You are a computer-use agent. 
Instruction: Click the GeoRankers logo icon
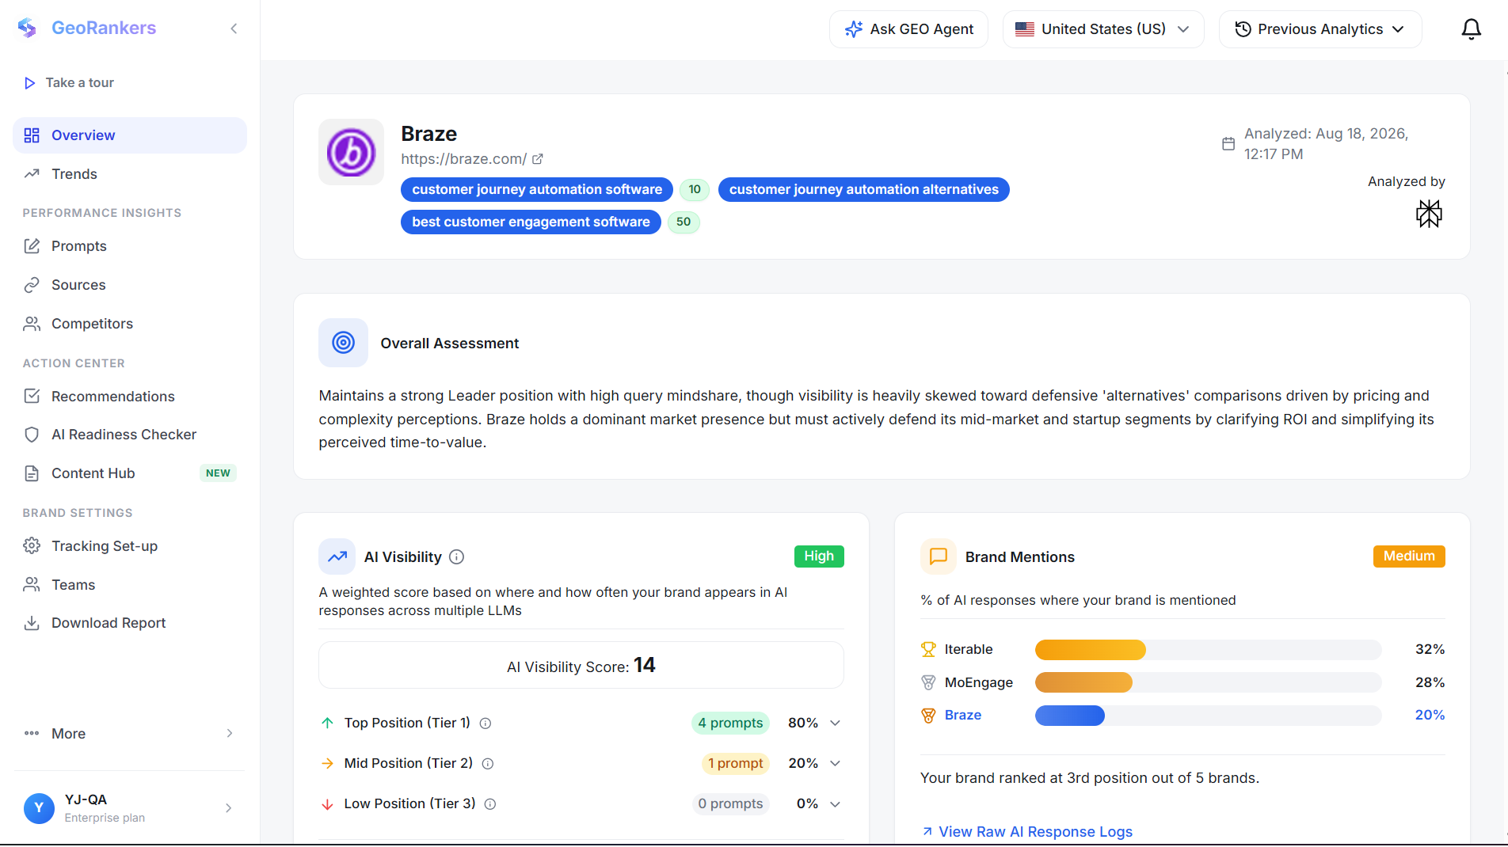click(x=28, y=28)
